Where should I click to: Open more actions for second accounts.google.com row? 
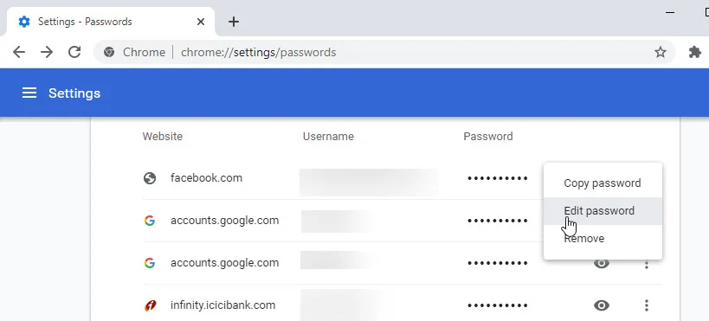click(646, 264)
